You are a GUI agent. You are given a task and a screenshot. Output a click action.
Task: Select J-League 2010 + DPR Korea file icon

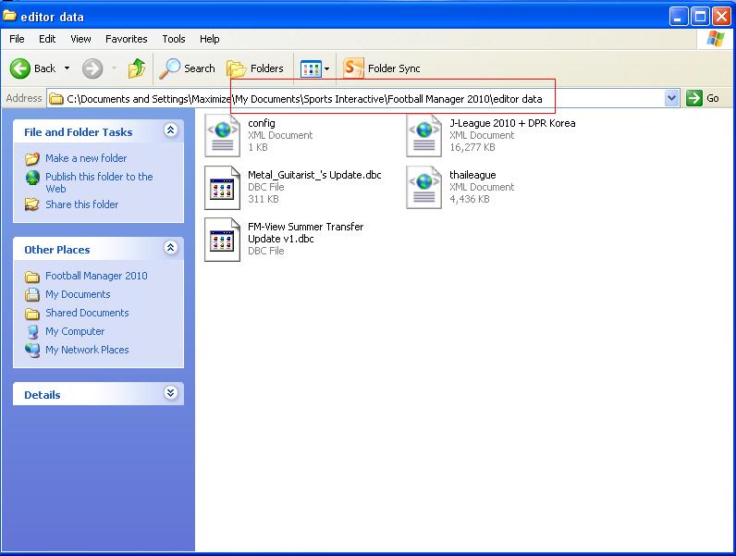coord(423,136)
